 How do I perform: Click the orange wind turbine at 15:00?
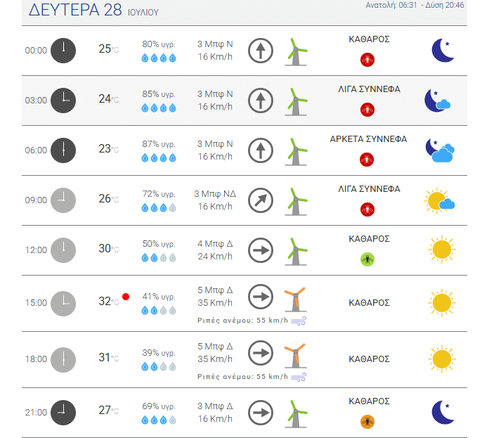tap(295, 299)
